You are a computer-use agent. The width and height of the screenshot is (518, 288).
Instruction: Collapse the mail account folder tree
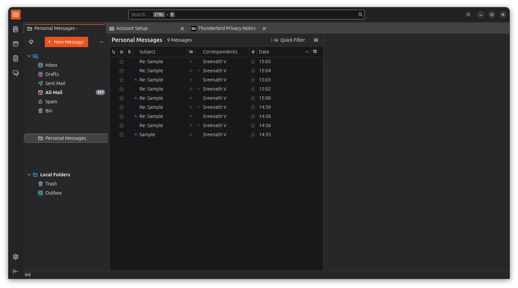[x=29, y=56]
